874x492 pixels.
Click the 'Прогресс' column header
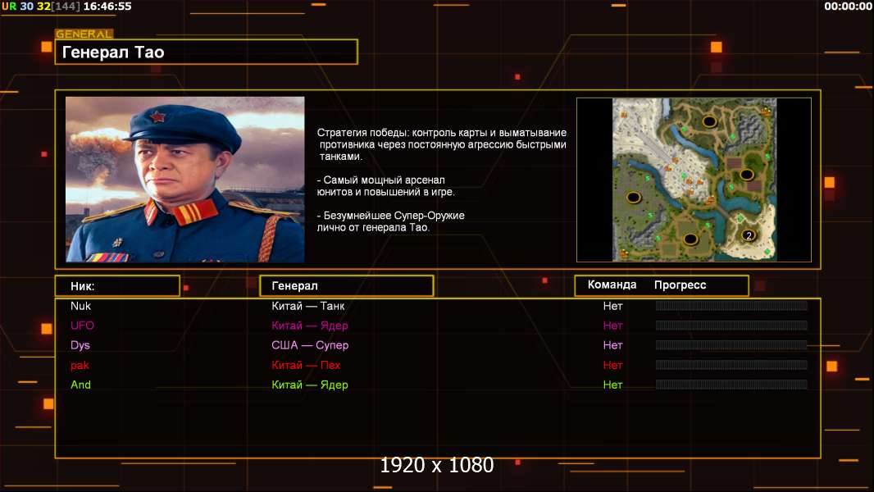point(680,285)
